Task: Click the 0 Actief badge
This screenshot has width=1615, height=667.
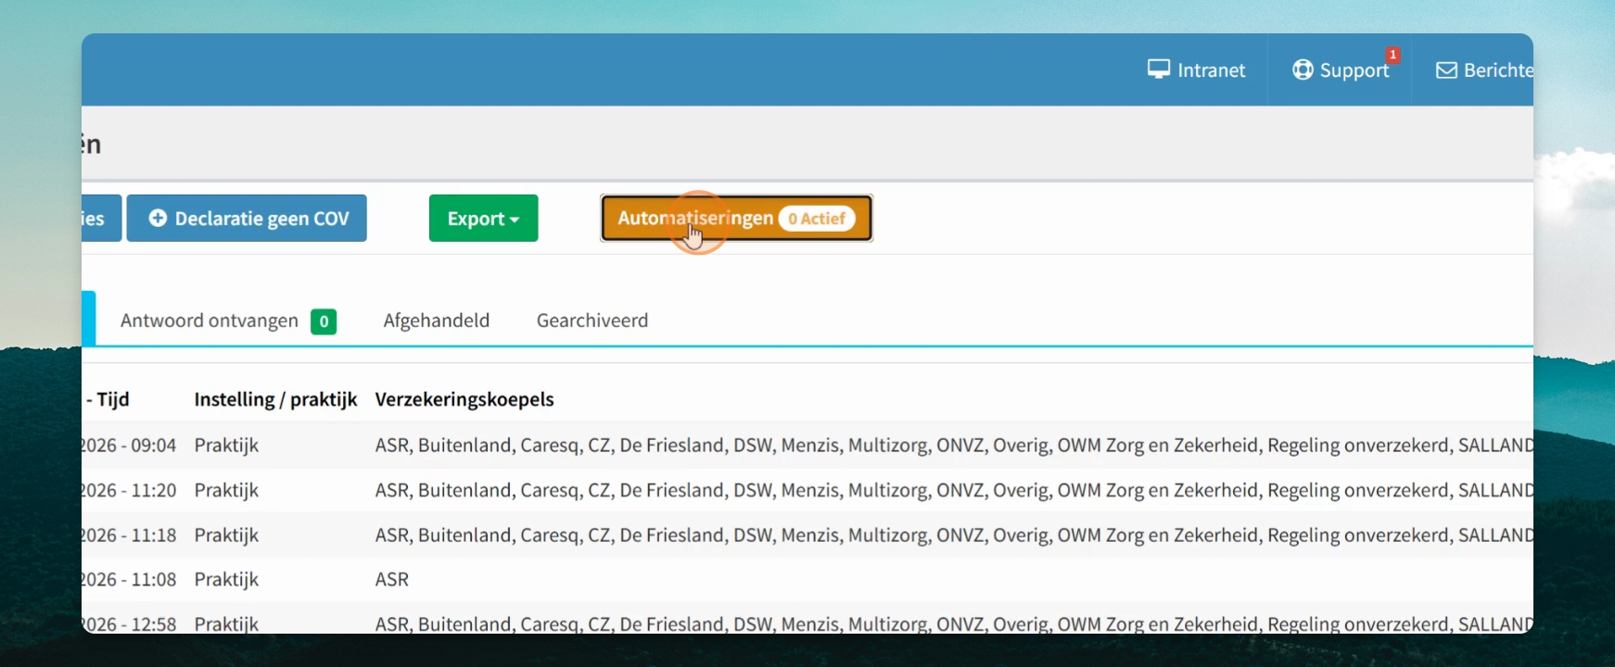Action: [x=817, y=219]
